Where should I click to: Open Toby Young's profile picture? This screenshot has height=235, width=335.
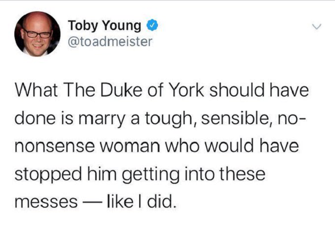pyautogui.click(x=37, y=34)
